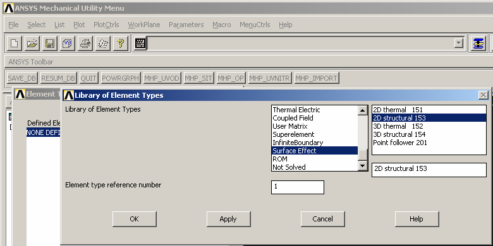This screenshot has width=493, height=246.
Task: Open the MenuCtrls menu
Action: pos(255,25)
